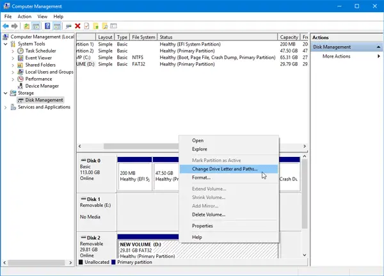The image size is (384, 276).
Task: Choose Help from the context menu
Action: point(228,237)
